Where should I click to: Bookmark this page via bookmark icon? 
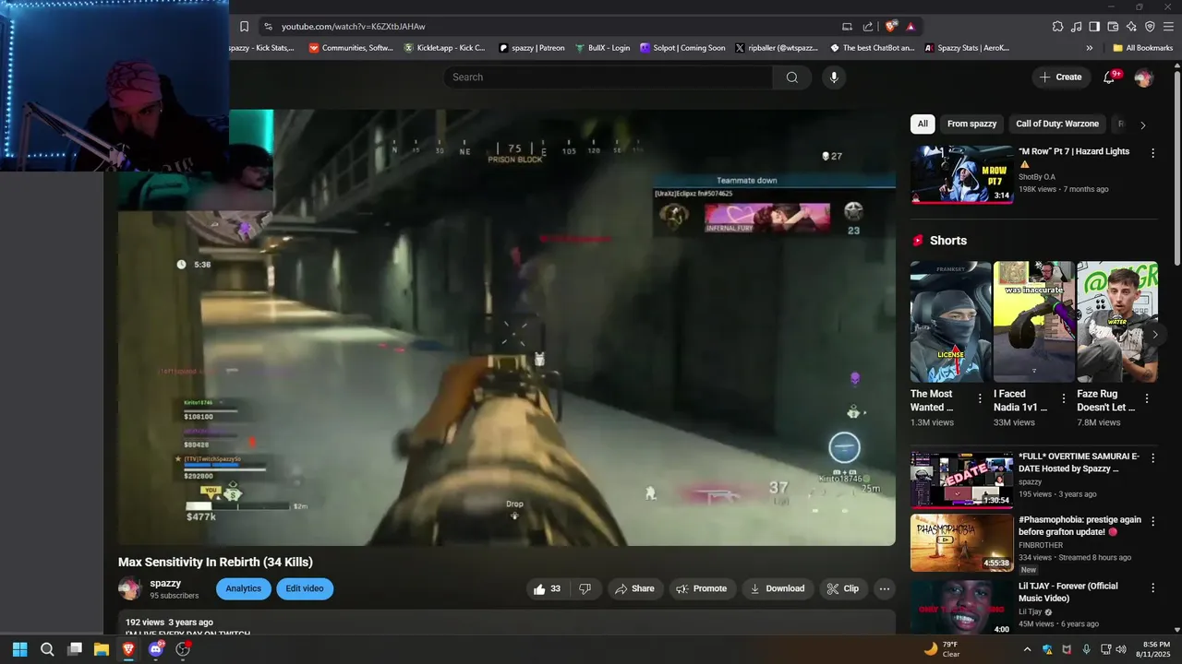[244, 27]
